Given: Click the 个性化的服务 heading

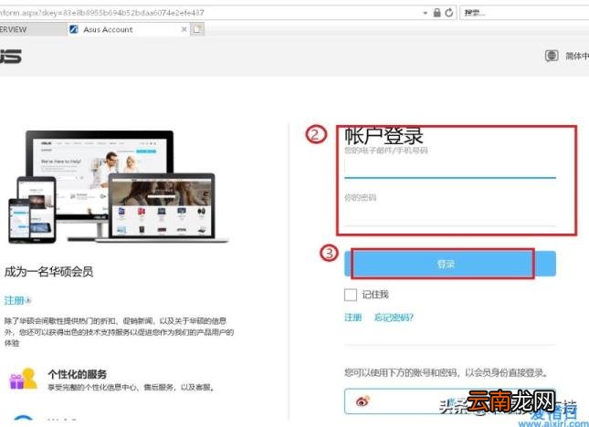Looking at the screenshot, I should [78, 374].
